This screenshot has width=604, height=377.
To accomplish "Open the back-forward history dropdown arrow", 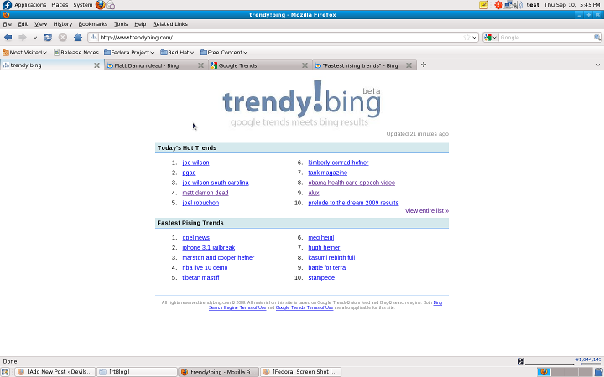I will pos(35,38).
